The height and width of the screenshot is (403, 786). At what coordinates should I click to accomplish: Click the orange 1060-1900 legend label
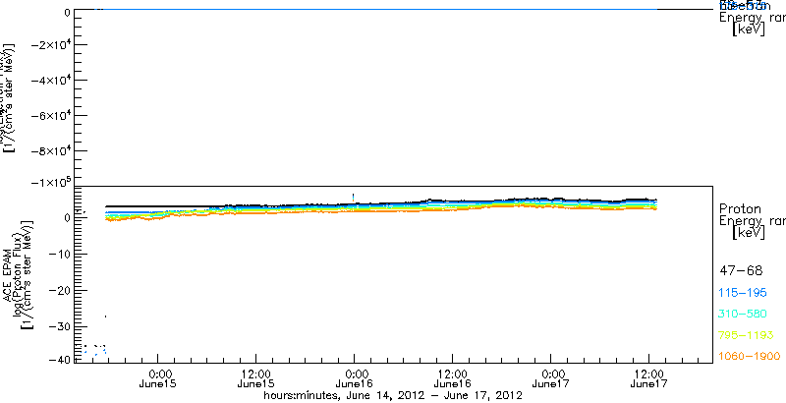[750, 356]
